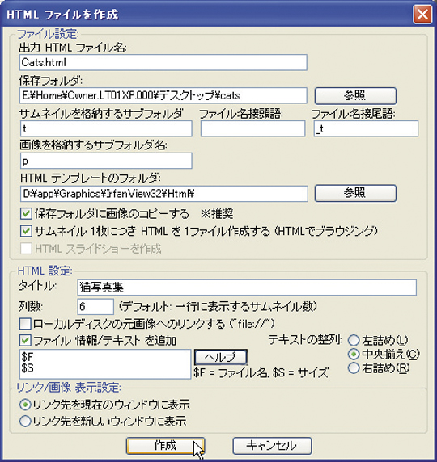Click the キャンセル button
This screenshot has height=462, width=437.
pyautogui.click(x=272, y=446)
